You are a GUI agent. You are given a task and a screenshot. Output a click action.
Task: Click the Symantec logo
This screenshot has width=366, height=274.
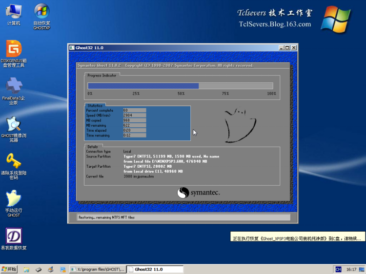coord(199,193)
